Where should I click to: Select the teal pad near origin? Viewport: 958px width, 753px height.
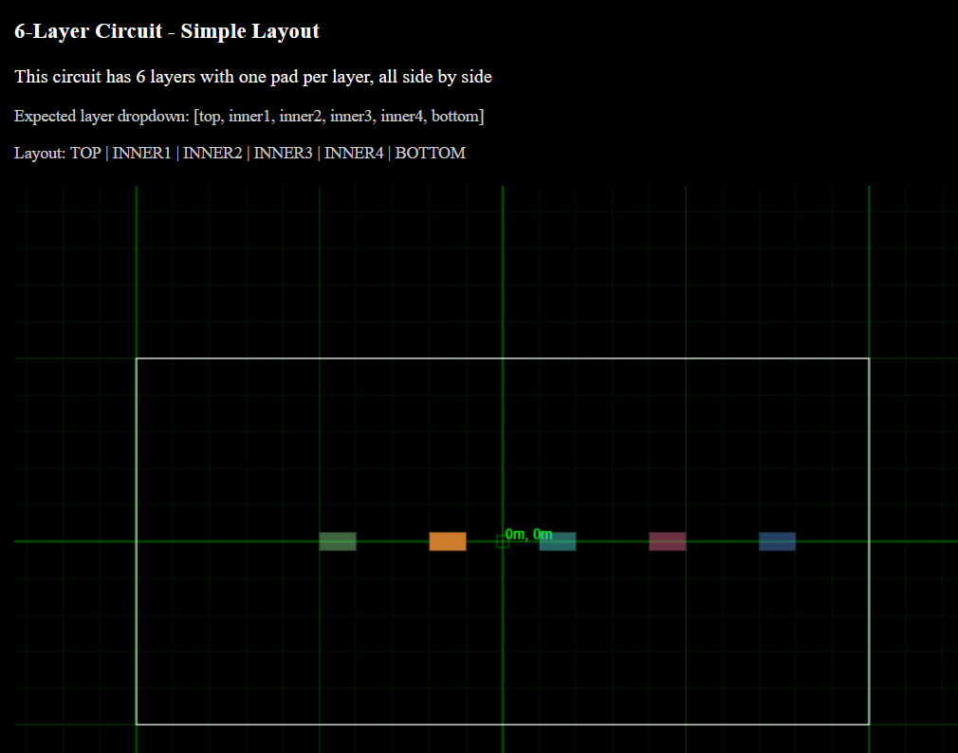tap(557, 542)
